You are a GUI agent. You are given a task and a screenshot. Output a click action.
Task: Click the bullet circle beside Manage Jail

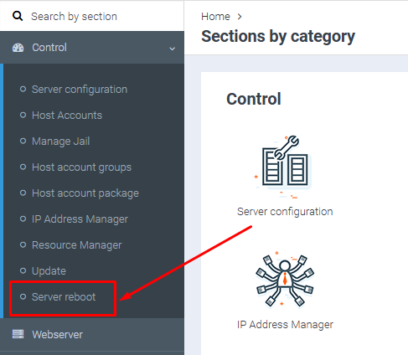coord(23,141)
